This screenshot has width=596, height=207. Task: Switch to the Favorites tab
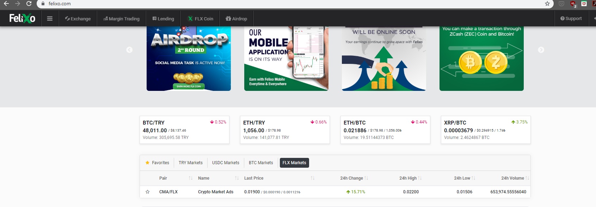(x=157, y=163)
